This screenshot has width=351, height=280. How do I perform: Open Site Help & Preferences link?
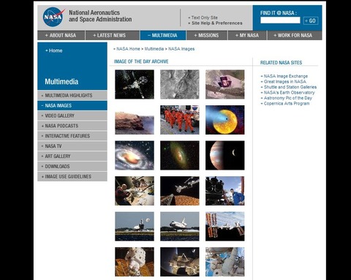[x=216, y=23]
